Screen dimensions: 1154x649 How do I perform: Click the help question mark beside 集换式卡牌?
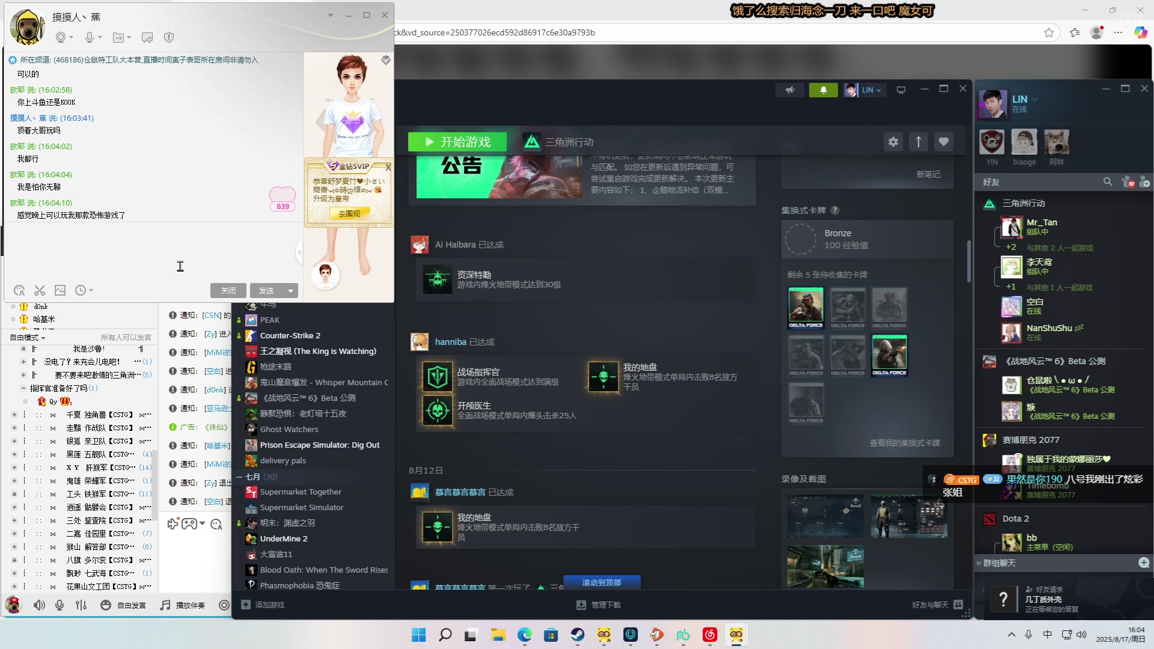[835, 210]
